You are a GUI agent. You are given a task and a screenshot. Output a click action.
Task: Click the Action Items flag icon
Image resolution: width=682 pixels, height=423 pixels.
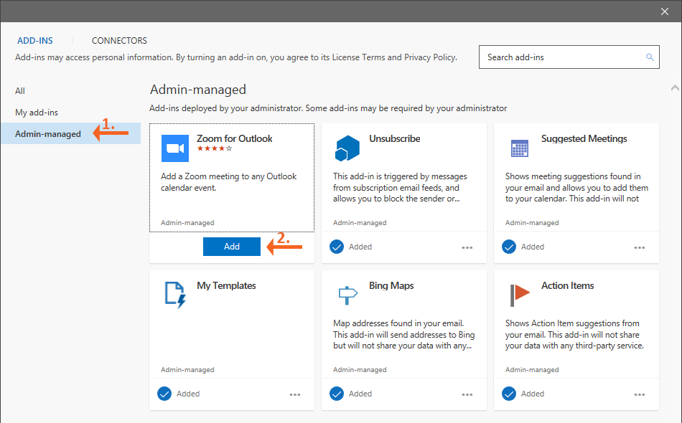tap(520, 294)
